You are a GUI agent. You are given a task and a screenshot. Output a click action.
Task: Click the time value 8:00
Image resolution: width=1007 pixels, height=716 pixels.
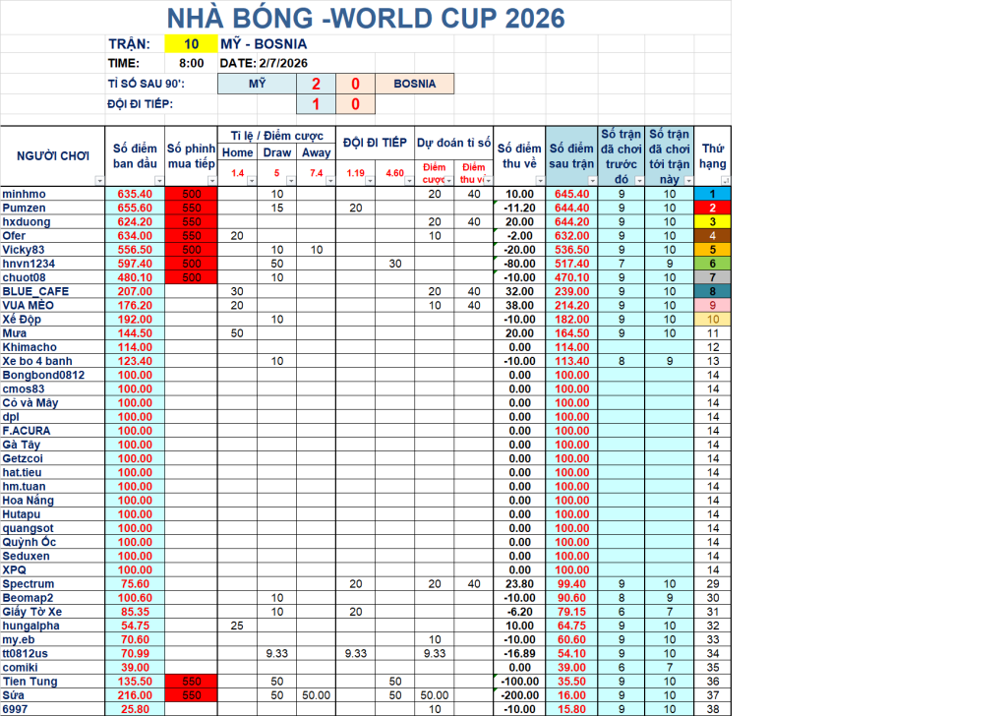pos(192,63)
